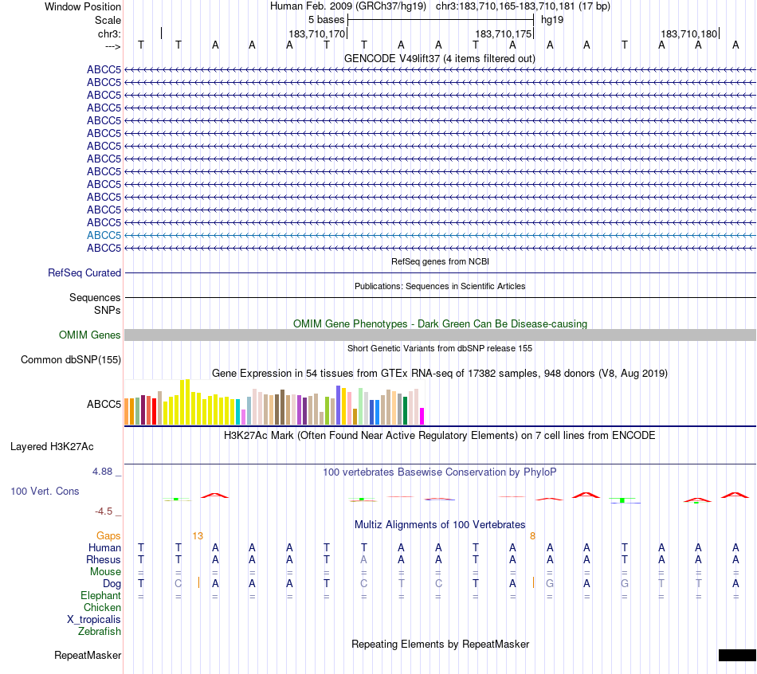Click the Common dbSNP(155) label
The image size is (757, 674).
coord(71,359)
